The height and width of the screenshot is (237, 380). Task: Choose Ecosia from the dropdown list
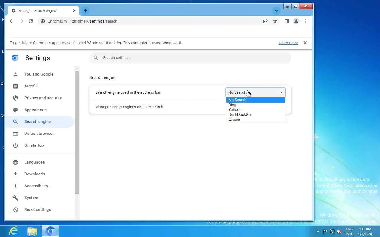[256, 119]
